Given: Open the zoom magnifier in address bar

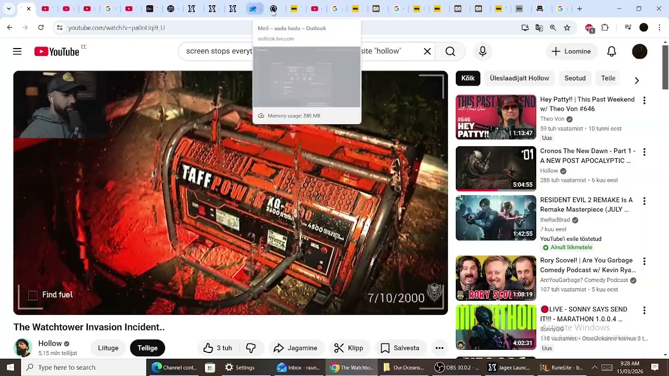Looking at the screenshot, I should (553, 28).
